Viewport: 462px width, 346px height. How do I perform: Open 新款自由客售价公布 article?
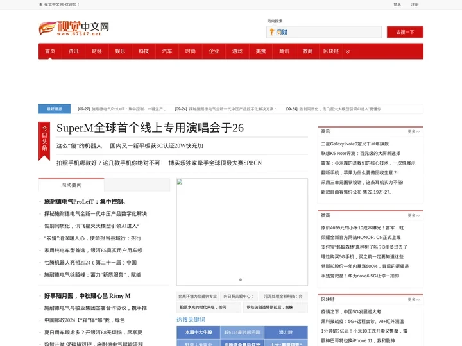click(356, 192)
